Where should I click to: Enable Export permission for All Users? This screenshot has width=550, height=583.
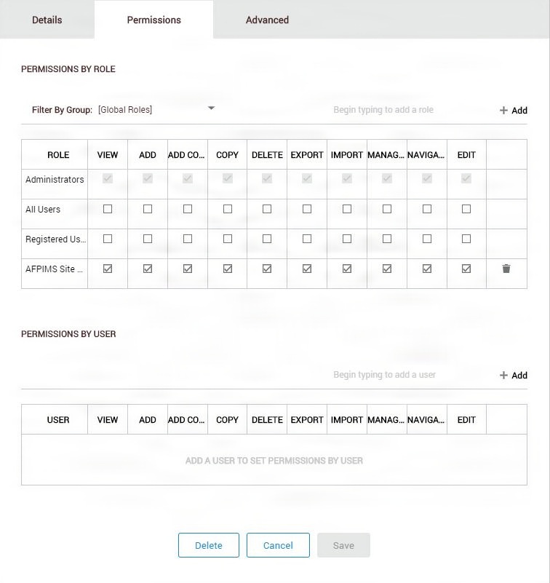click(307, 209)
